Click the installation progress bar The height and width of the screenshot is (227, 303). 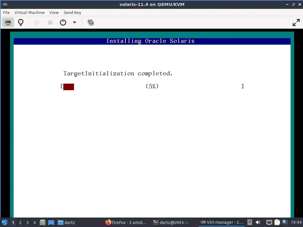152,87
